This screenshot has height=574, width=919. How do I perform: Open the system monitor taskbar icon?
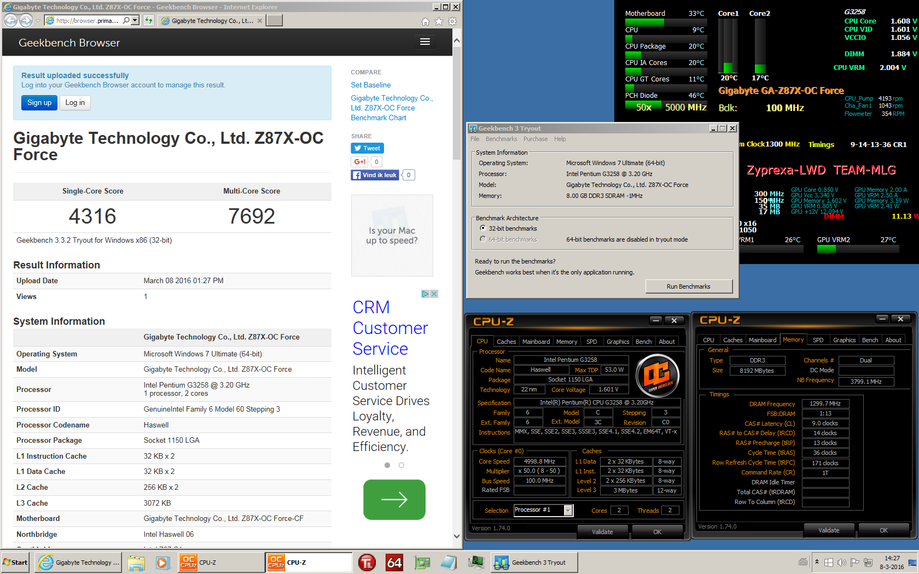[476, 562]
